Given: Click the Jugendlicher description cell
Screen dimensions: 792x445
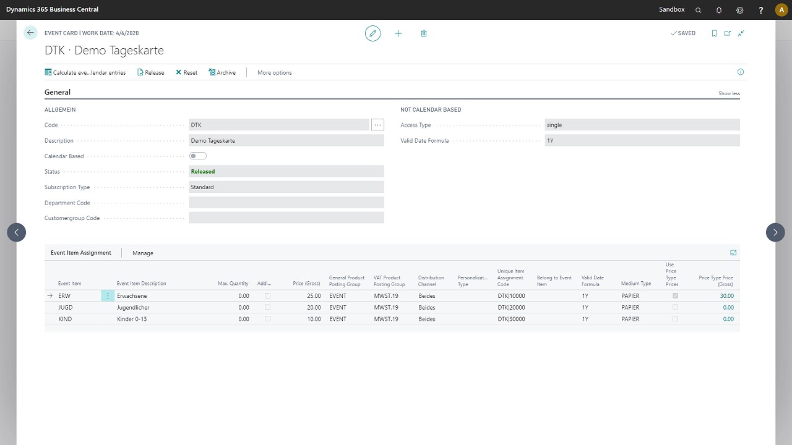Looking at the screenshot, I should 133,307.
